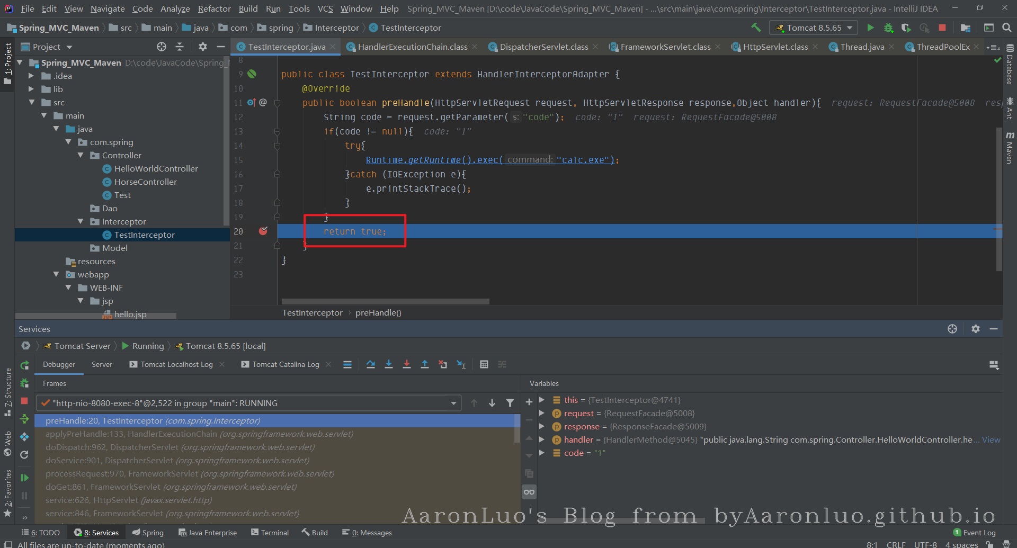1017x548 pixels.
Task: Expand the .idea folder in project tree
Action: [x=31, y=76]
